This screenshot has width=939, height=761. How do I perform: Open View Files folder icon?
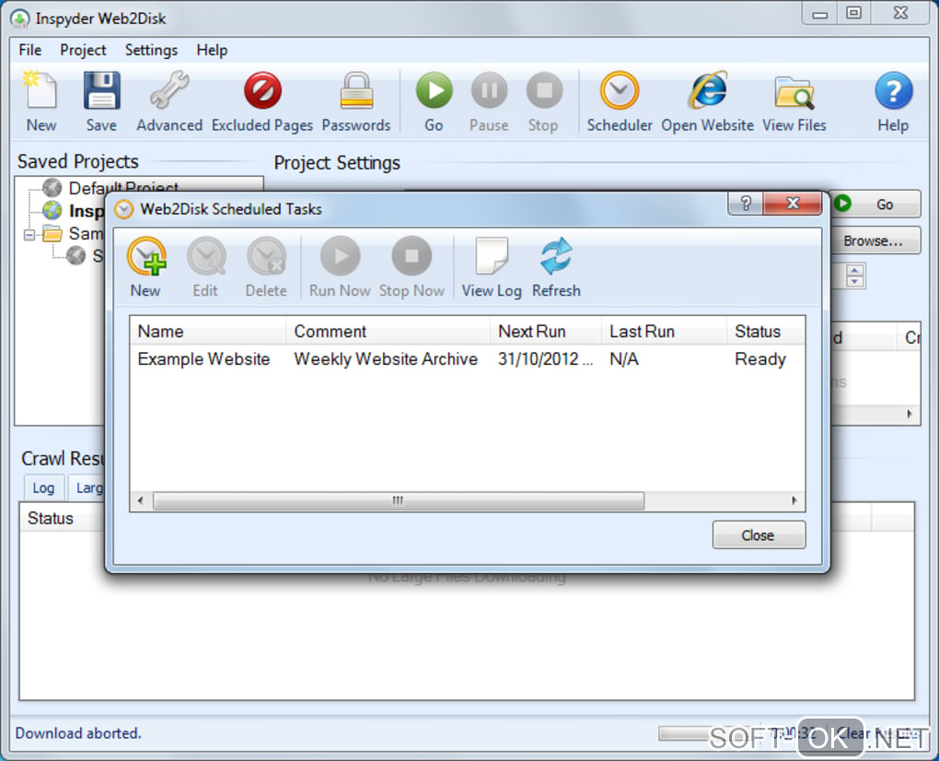(794, 100)
